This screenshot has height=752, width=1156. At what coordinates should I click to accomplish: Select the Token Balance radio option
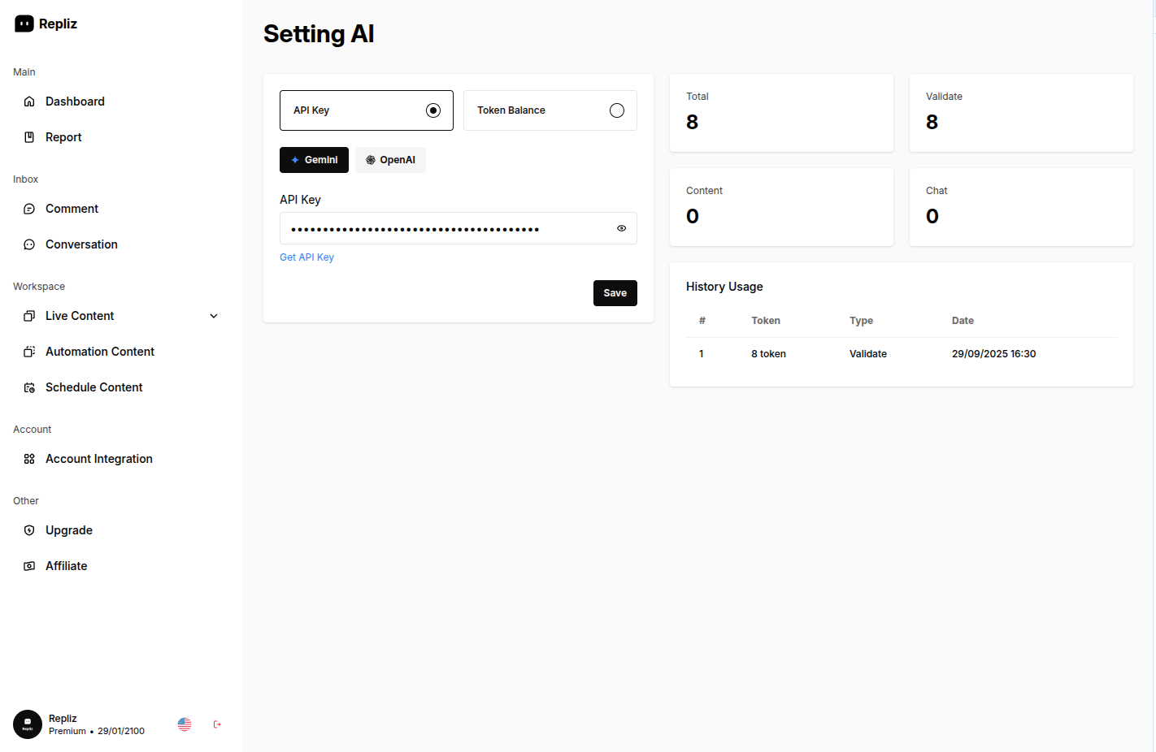(x=617, y=110)
